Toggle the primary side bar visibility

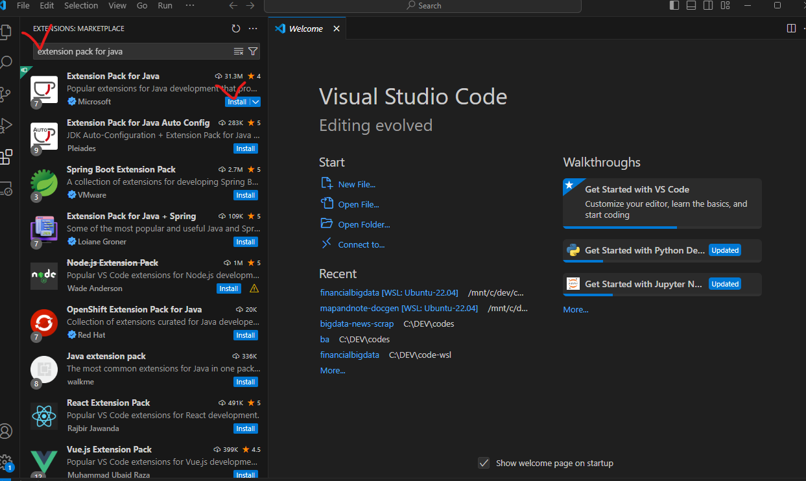pyautogui.click(x=672, y=5)
